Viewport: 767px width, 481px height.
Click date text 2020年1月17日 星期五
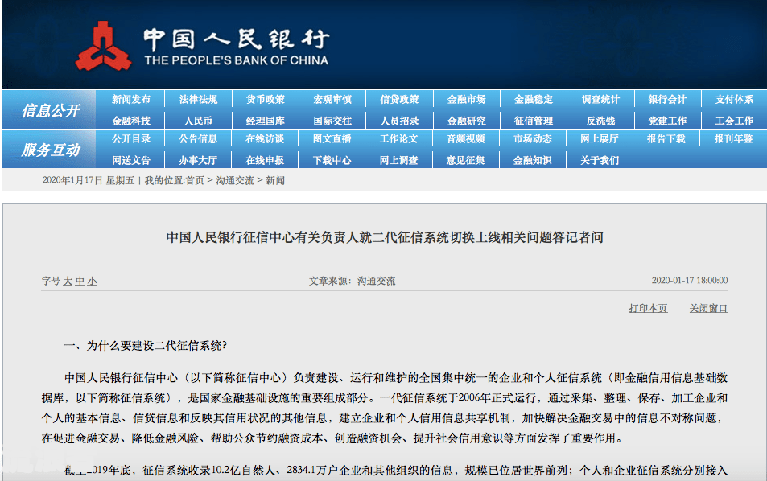click(x=88, y=180)
